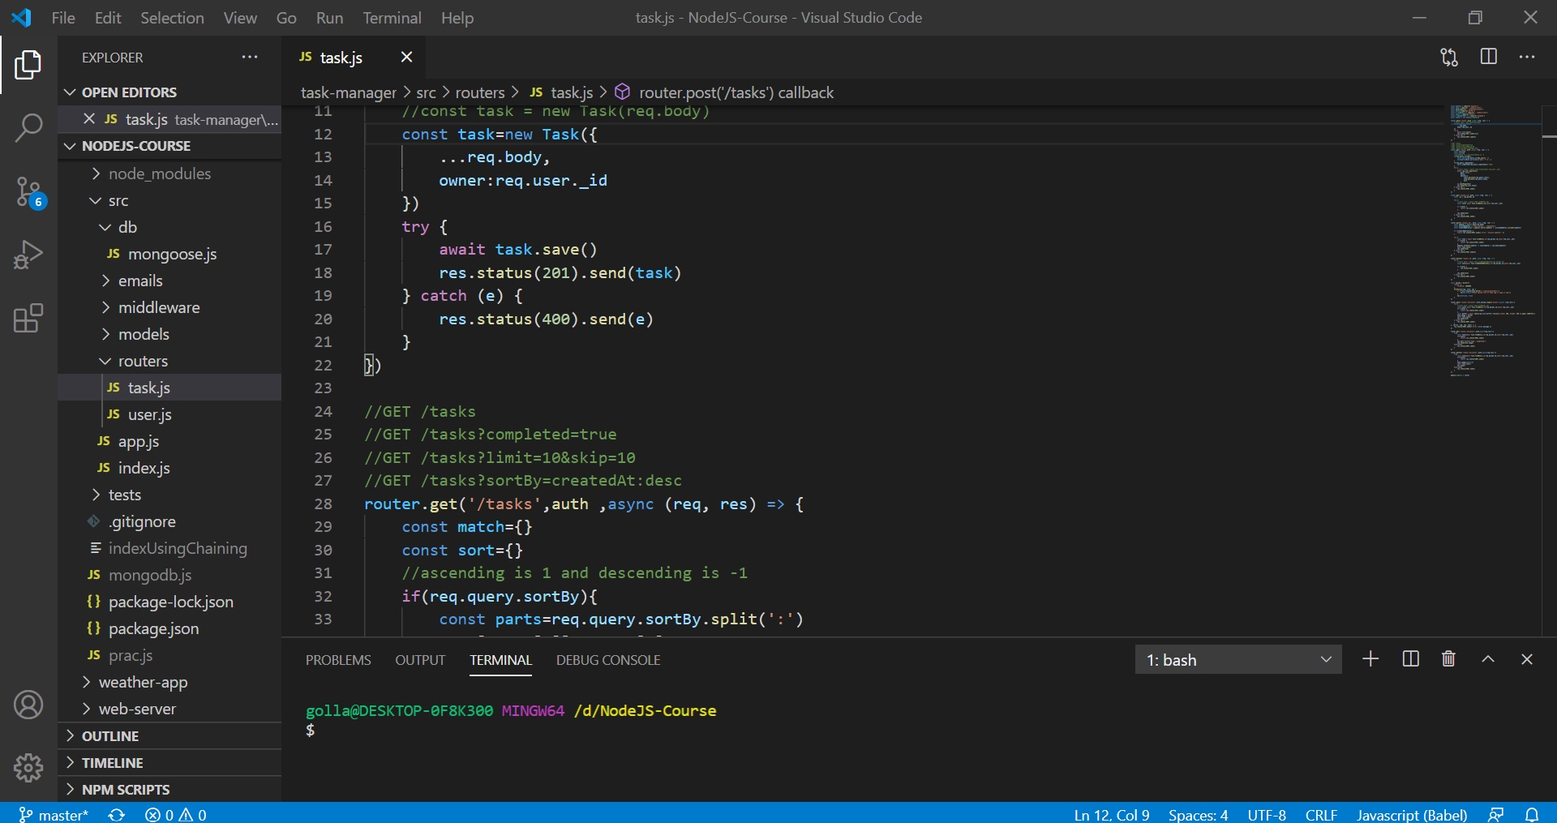
Task: Switch to the PROBLEMS panel tab
Action: 338,660
